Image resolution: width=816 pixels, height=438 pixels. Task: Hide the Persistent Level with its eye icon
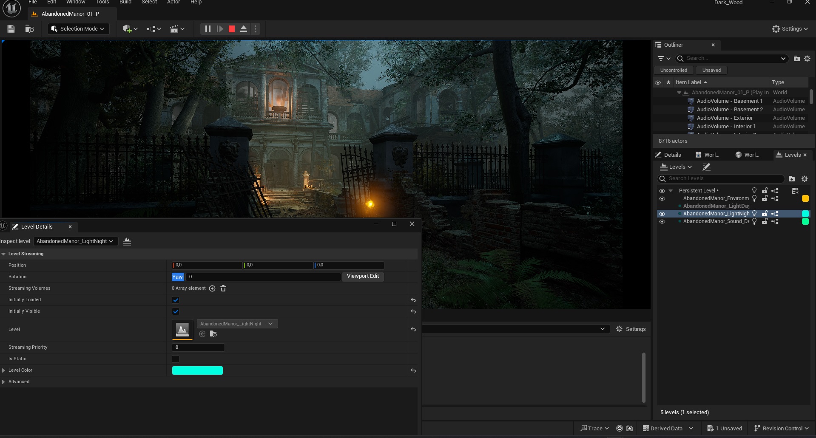[662, 191]
